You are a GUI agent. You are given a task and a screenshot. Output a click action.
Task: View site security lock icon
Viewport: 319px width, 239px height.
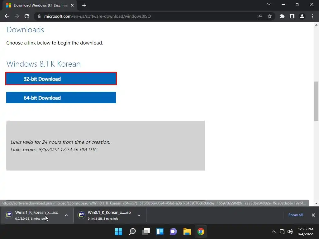39,16
